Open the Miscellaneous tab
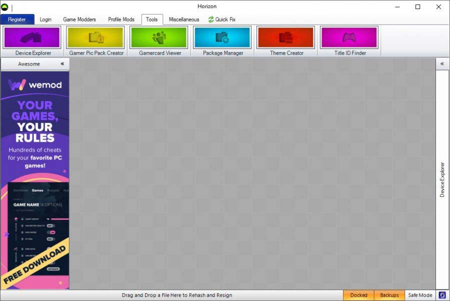Screen dimensions: 450x301 pos(183,19)
